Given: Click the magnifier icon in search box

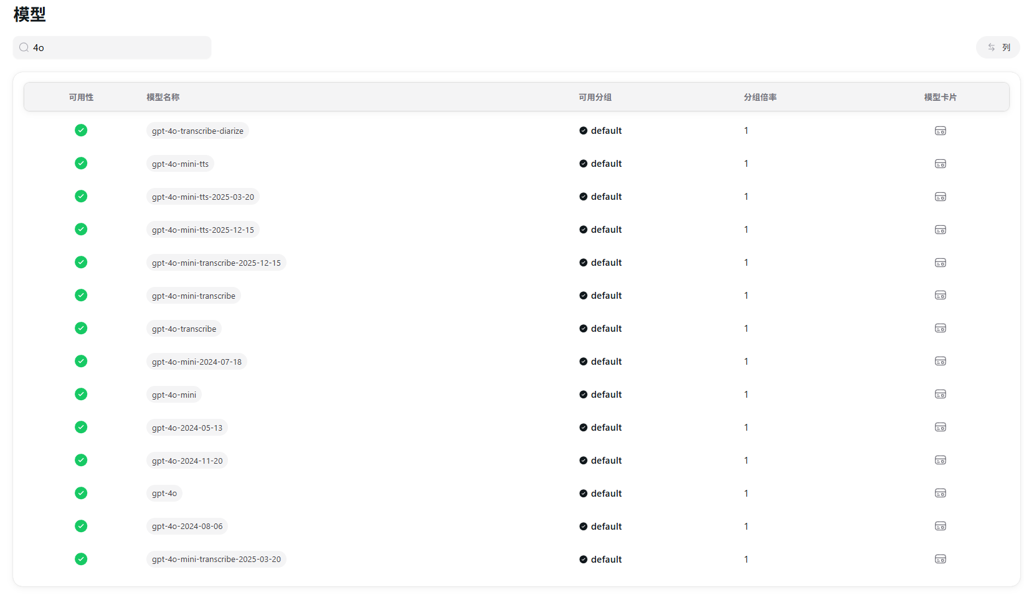Looking at the screenshot, I should (x=24, y=47).
